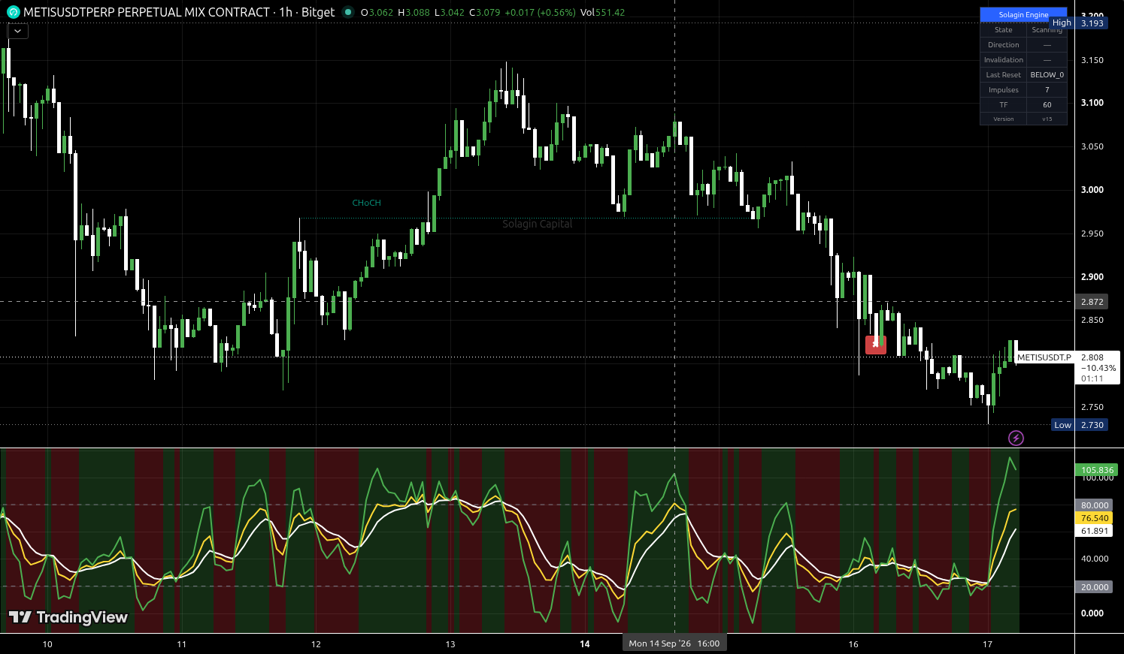Click date 12 on time axis

coord(316,644)
